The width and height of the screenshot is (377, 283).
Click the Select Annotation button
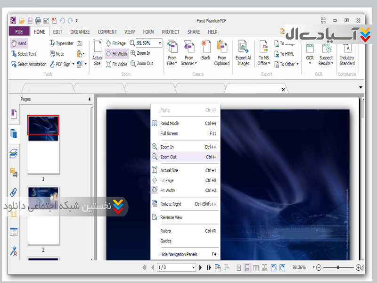pos(29,64)
